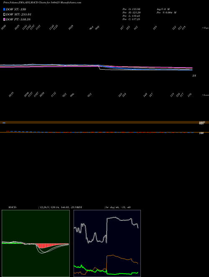
Task: Click the 58 price label right of EMA lines
Action: point(194,76)
